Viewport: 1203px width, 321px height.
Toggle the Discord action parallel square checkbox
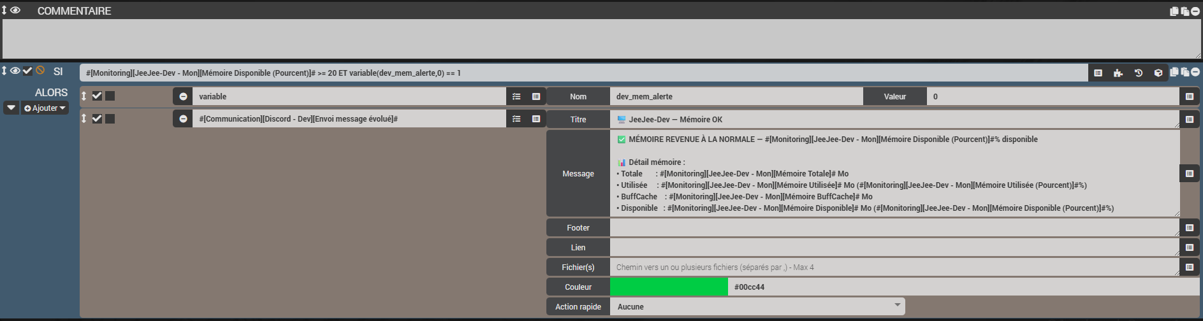tap(110, 118)
